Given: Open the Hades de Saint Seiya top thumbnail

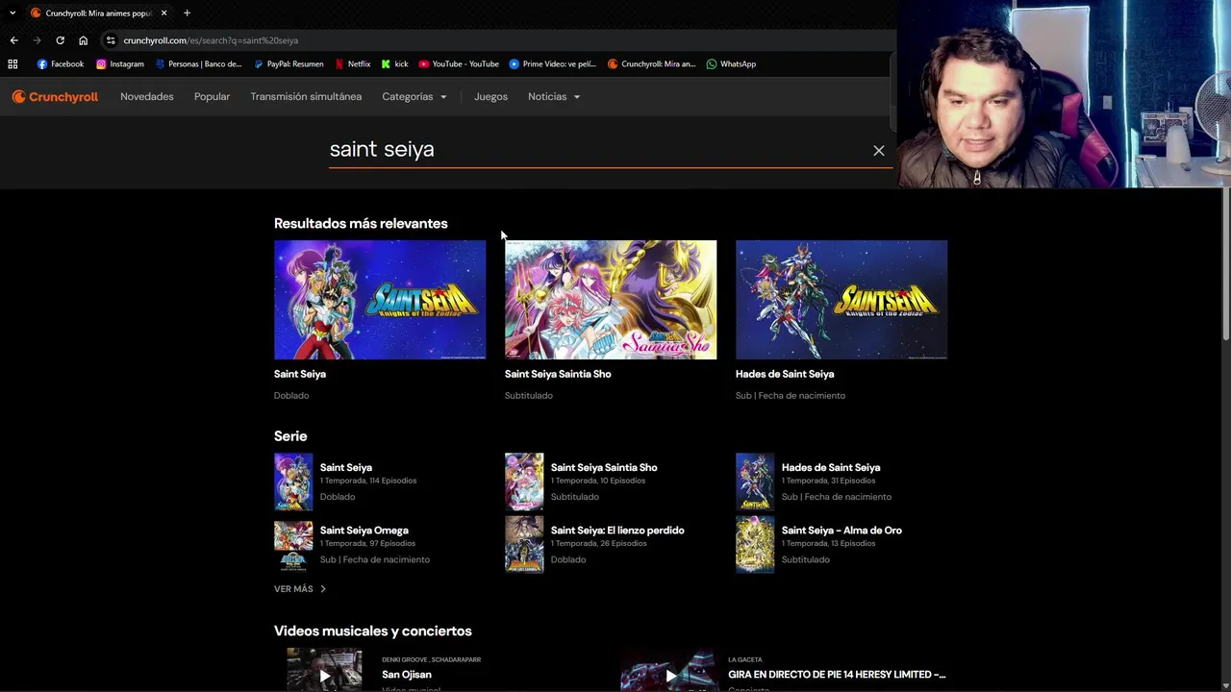Looking at the screenshot, I should point(842,300).
